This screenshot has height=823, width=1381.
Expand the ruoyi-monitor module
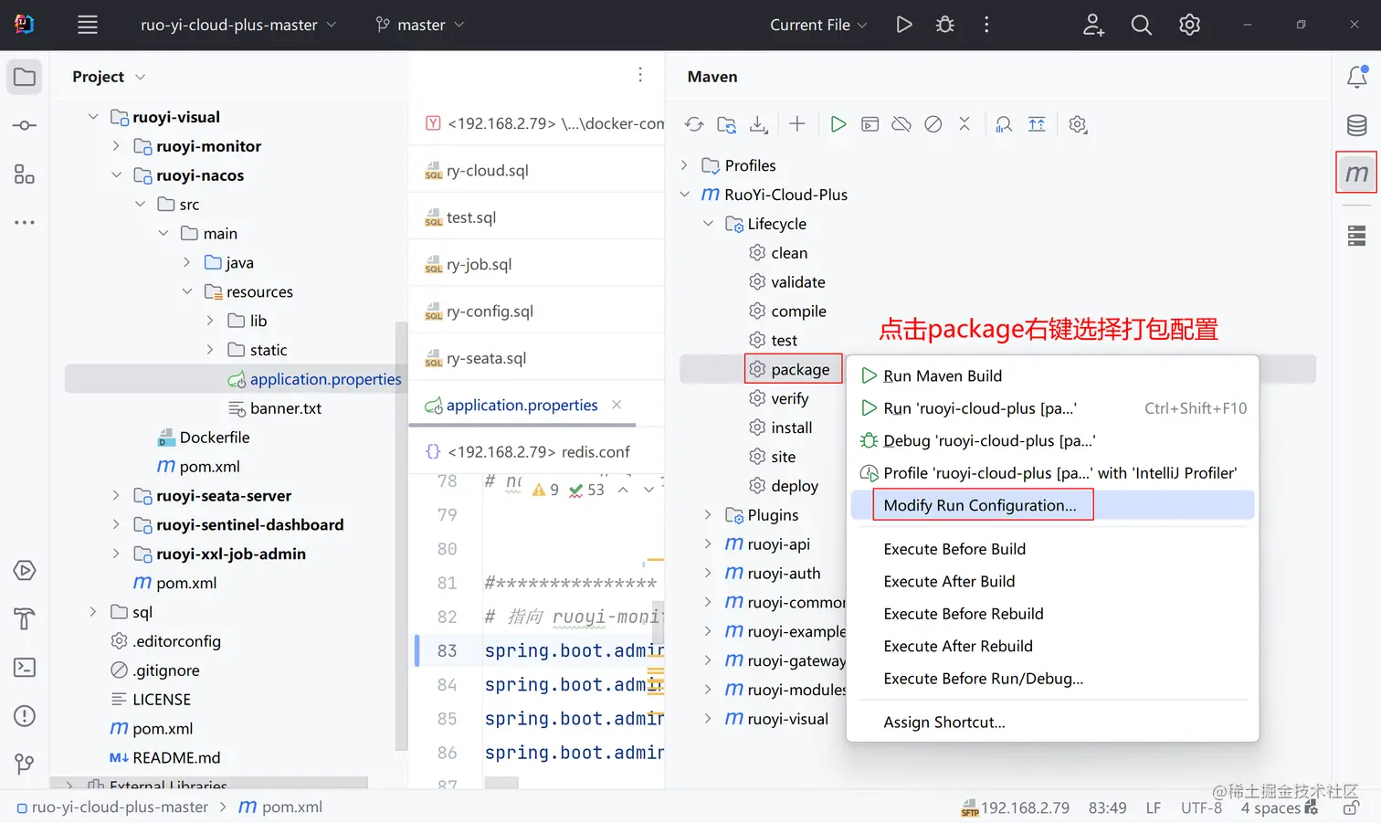pos(116,146)
